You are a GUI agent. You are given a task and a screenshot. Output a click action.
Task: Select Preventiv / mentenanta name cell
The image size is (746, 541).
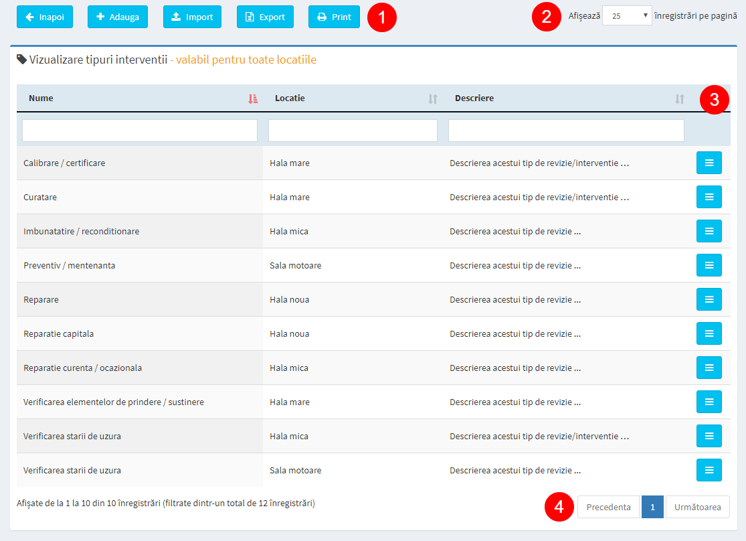coord(140,265)
